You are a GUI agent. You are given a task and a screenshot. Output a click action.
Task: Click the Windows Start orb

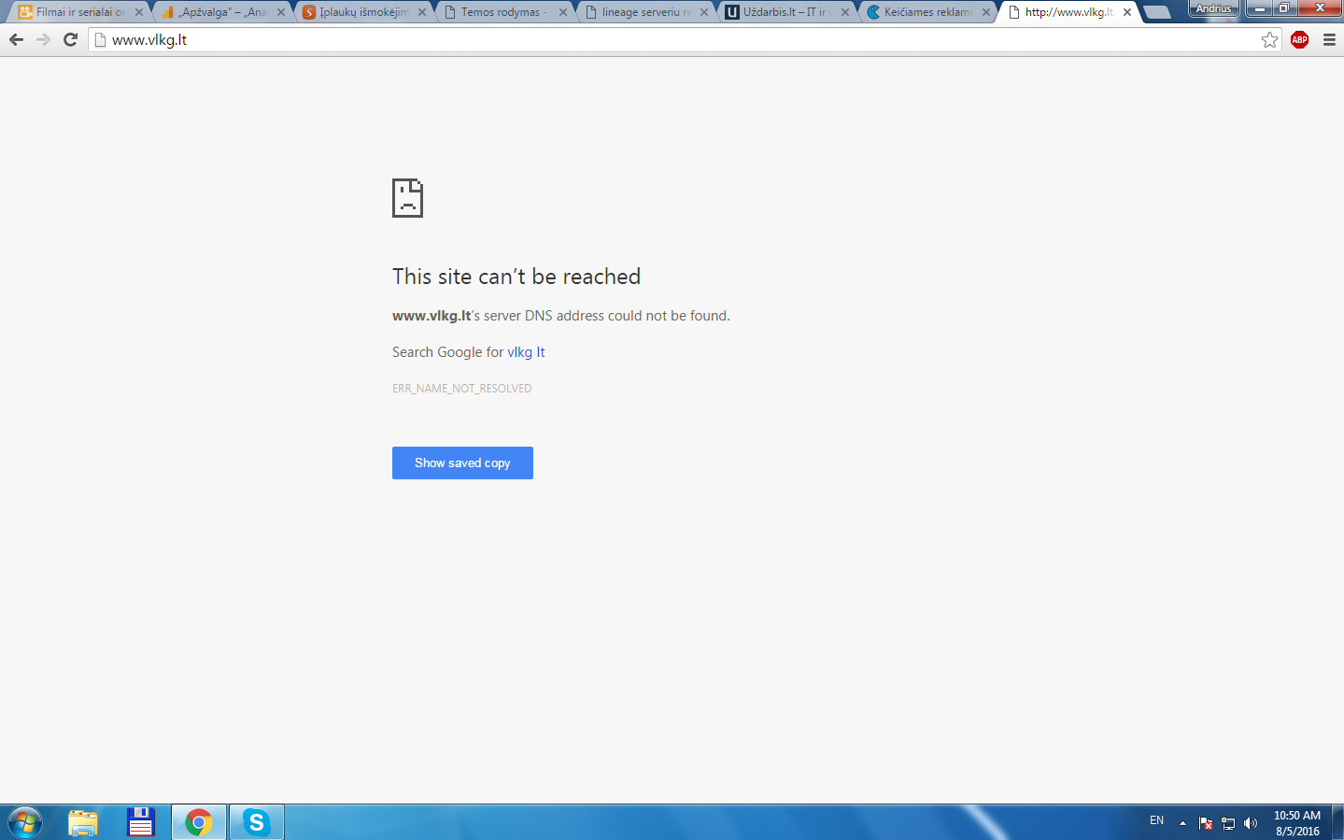tap(25, 822)
